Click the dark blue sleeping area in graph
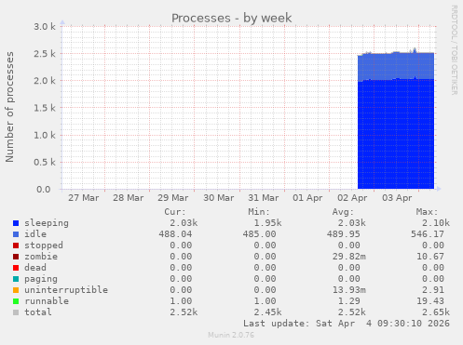The width and height of the screenshot is (463, 345). click(396, 134)
